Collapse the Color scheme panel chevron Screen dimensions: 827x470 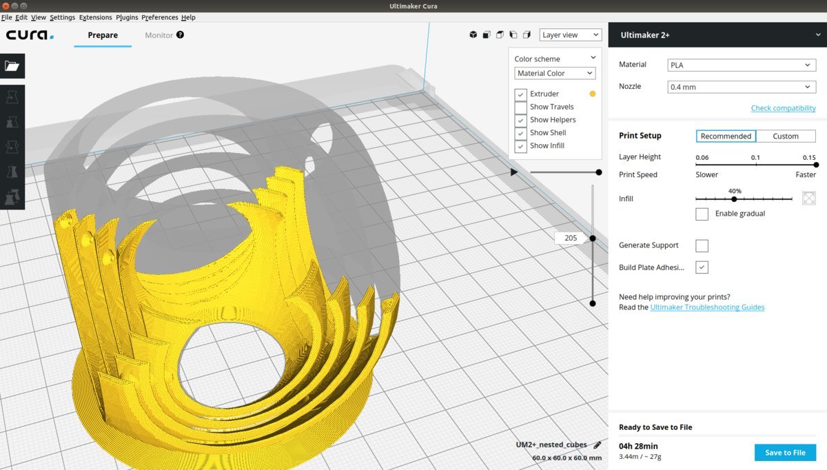[592, 58]
